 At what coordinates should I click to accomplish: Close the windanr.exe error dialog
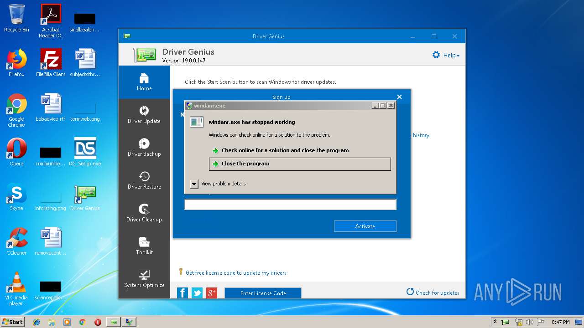click(391, 106)
